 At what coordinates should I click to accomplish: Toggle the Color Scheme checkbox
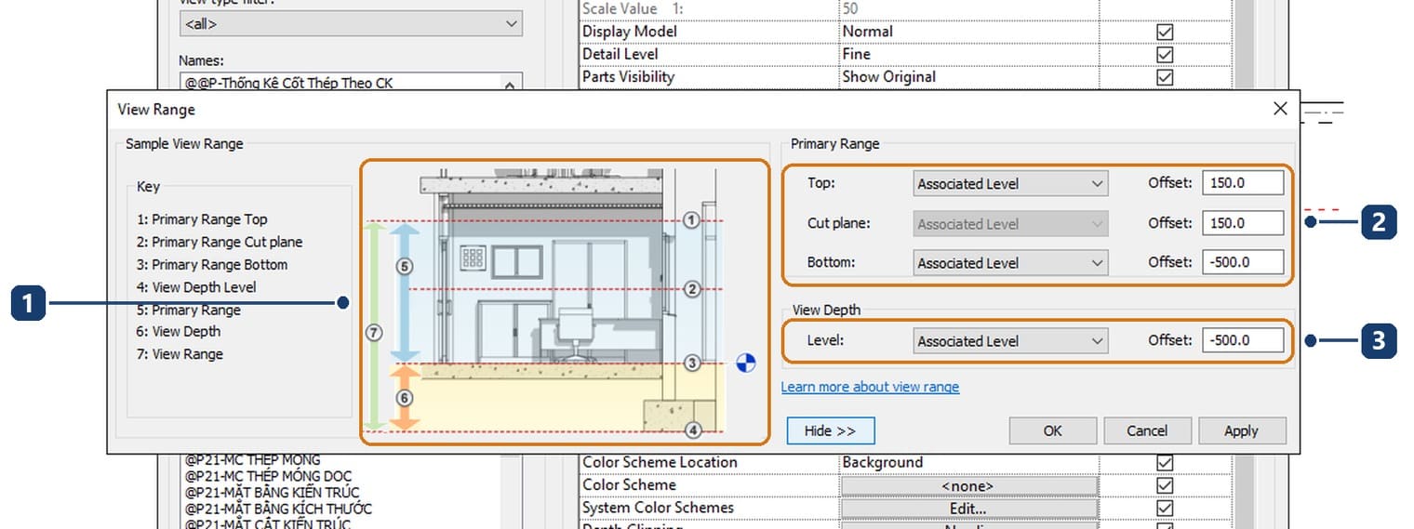(x=1165, y=485)
